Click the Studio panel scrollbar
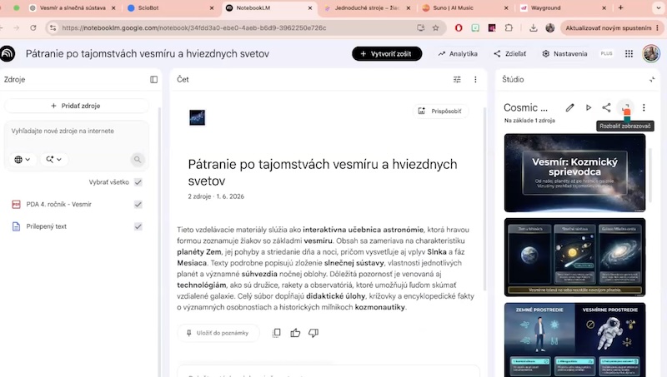667x377 pixels. coord(649,175)
